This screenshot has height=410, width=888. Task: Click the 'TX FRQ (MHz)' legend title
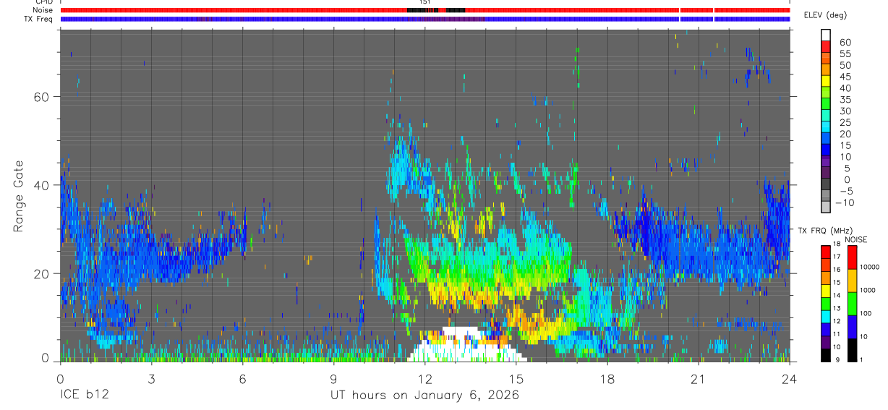(826, 231)
